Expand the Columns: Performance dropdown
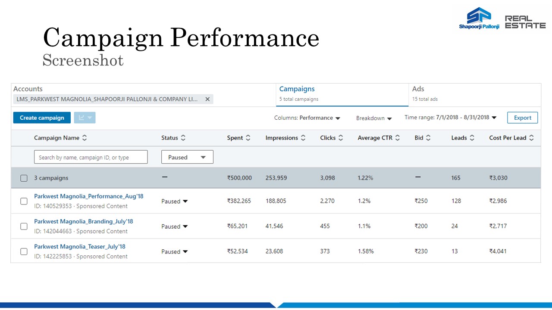This screenshot has height=310, width=552. tap(307, 118)
